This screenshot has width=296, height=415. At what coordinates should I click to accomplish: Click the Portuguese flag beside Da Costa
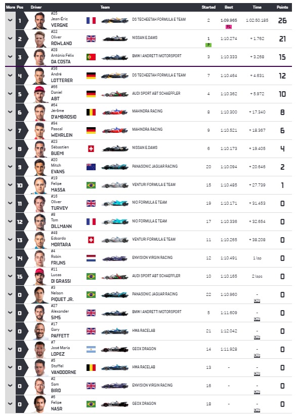(x=91, y=57)
